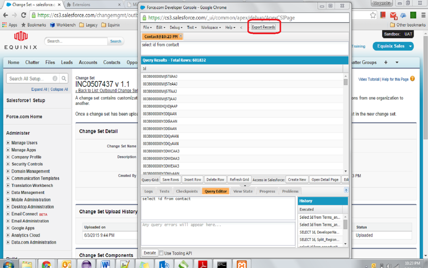Image resolution: width=428 pixels, height=268 pixels.
Task: Click the Query Editor text area
Action: [218, 208]
